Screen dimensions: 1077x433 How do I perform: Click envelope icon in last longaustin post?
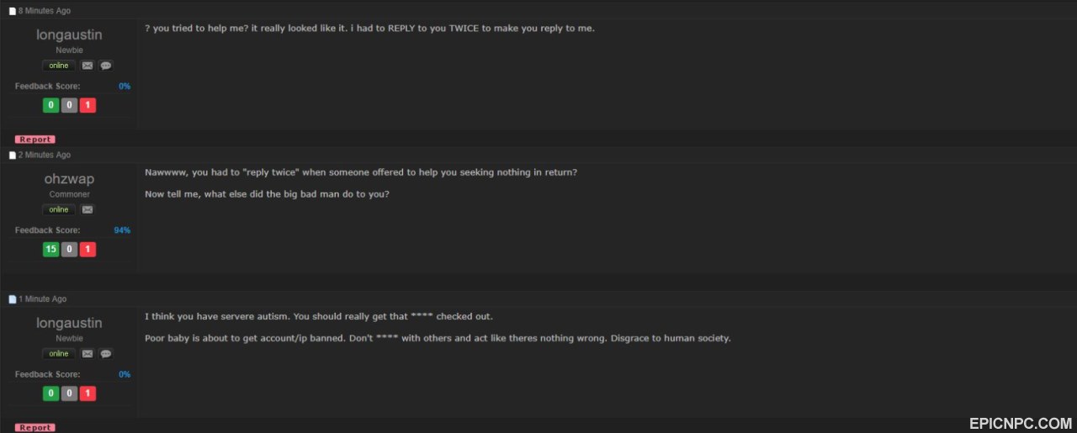click(88, 354)
